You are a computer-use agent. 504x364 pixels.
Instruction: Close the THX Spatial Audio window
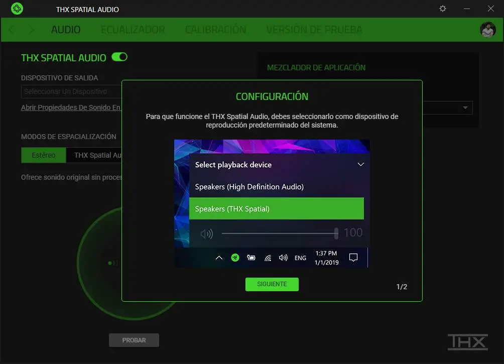[x=490, y=9]
